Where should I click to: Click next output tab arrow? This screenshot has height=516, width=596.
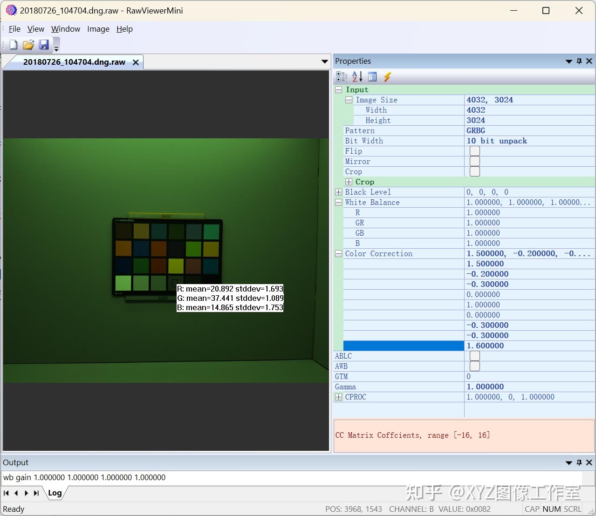26,493
